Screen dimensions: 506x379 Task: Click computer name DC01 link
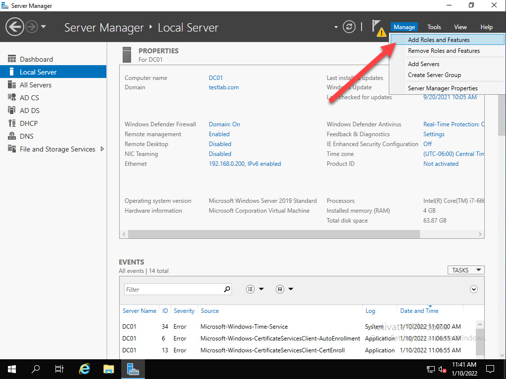pos(216,78)
